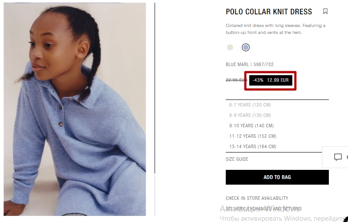Click the Add to Bag button

[277, 177]
